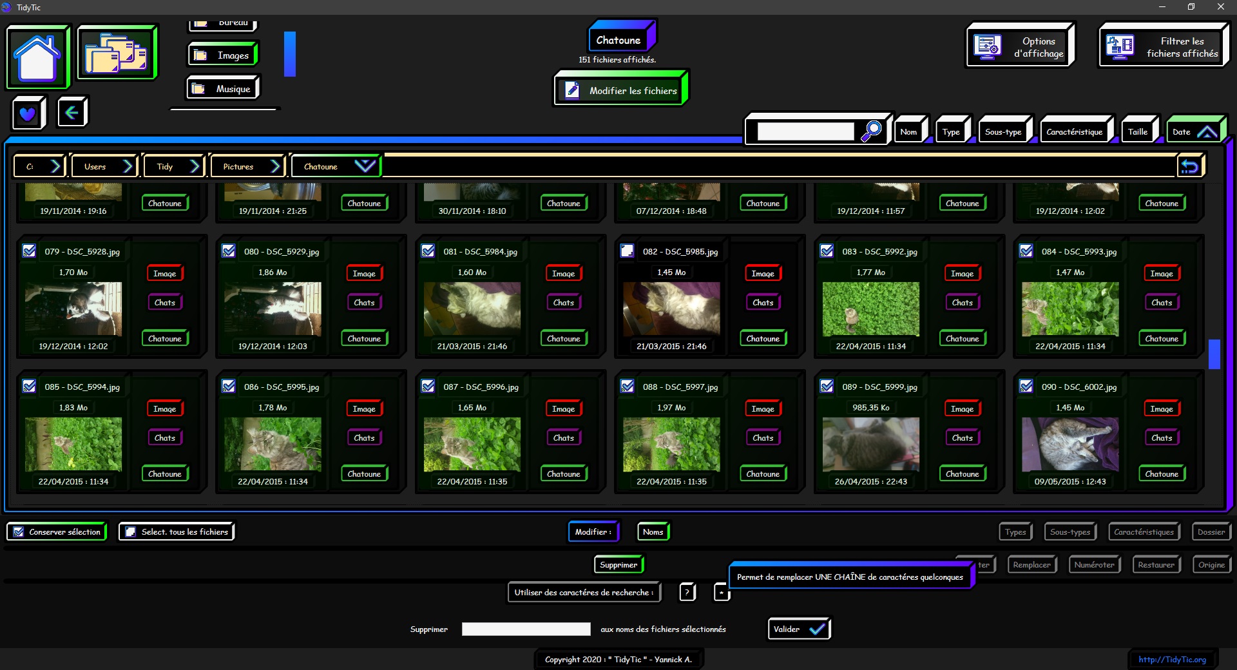This screenshot has width=1237, height=670.
Task: Check the unselected file 082 - DSC_5985.jpg
Action: pyautogui.click(x=627, y=251)
